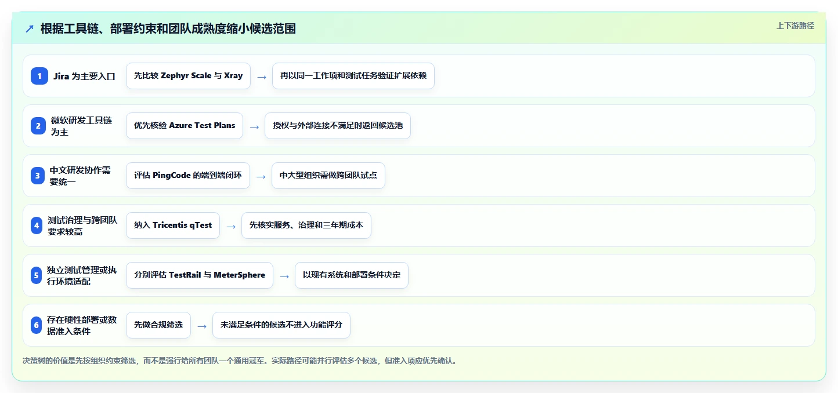Viewport: 838px width, 393px height.
Task: Click the heading 根据工具链、部署约束和团队成熟度缩小候选范围
Action: pyautogui.click(x=168, y=28)
